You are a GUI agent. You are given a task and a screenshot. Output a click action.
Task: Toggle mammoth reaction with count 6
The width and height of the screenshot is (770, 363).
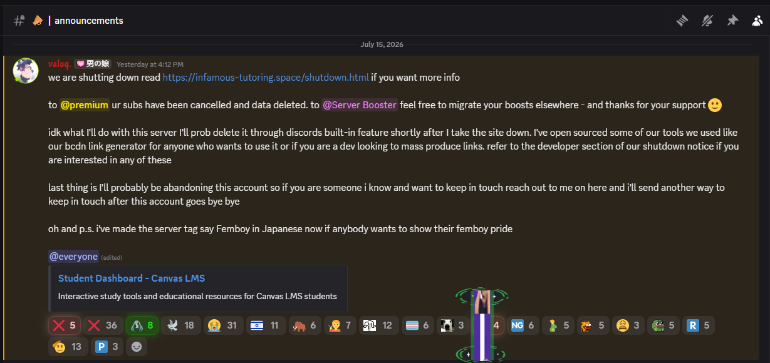[305, 325]
